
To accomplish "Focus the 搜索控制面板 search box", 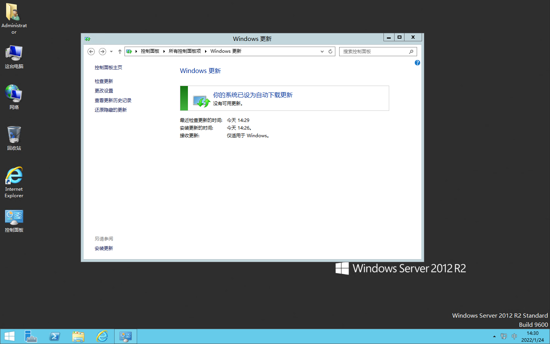I will [374, 51].
